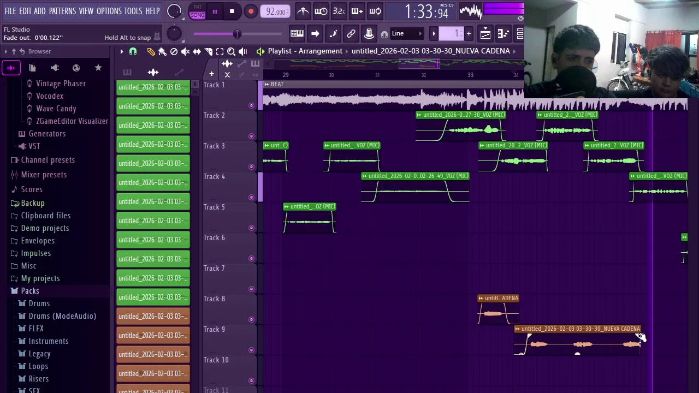Select the Draw pencil tool
The image size is (699, 393).
[151, 51]
